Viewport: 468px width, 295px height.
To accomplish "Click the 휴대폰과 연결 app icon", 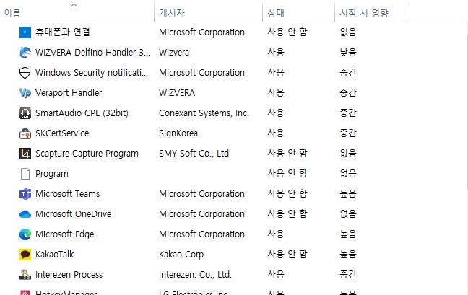I will pos(25,32).
